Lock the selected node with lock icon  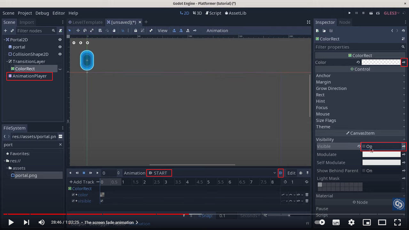[x=136, y=31]
